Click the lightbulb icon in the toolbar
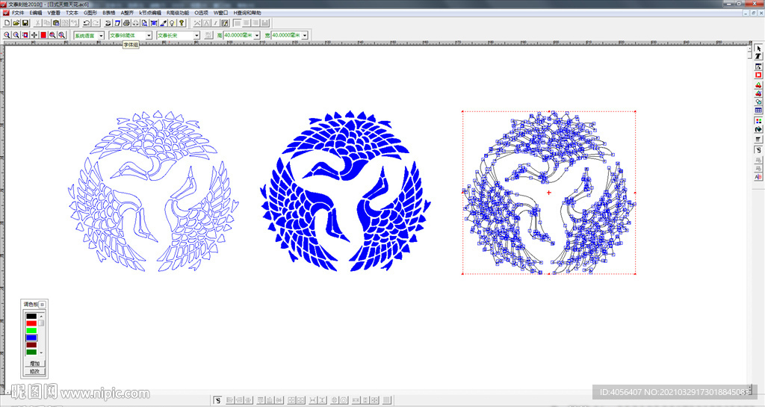Image resolution: width=765 pixels, height=407 pixels. coord(172,23)
